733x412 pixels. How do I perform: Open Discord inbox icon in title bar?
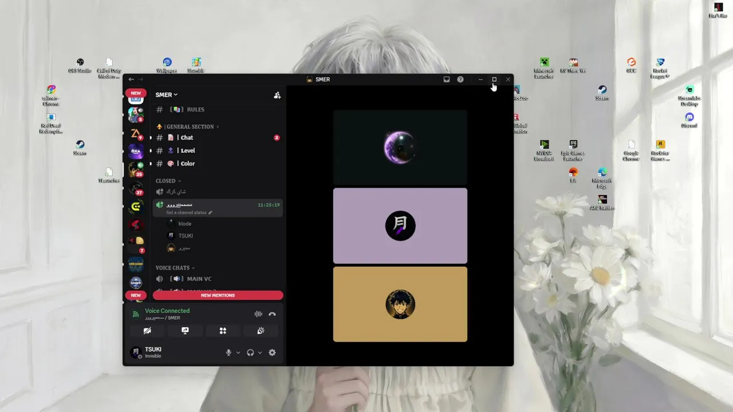(x=447, y=80)
